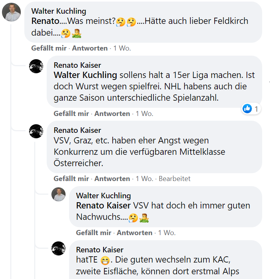This screenshot has height=279, width=270.
Task: Reply to the VSV, Graz comment
Action: (112, 179)
